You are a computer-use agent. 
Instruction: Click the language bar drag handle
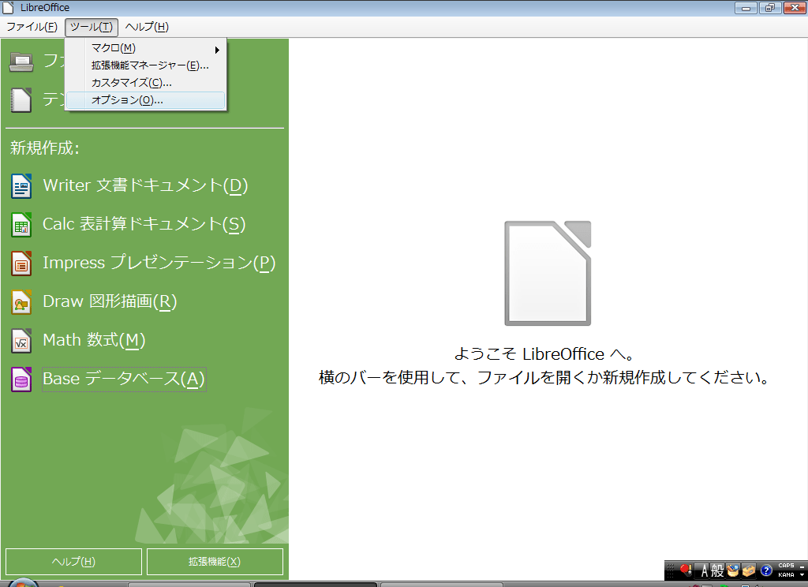click(671, 570)
